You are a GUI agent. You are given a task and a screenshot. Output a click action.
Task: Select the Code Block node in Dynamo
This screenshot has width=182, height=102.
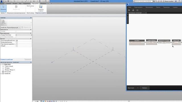[137, 42]
